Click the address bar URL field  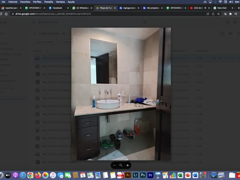coord(107,14)
